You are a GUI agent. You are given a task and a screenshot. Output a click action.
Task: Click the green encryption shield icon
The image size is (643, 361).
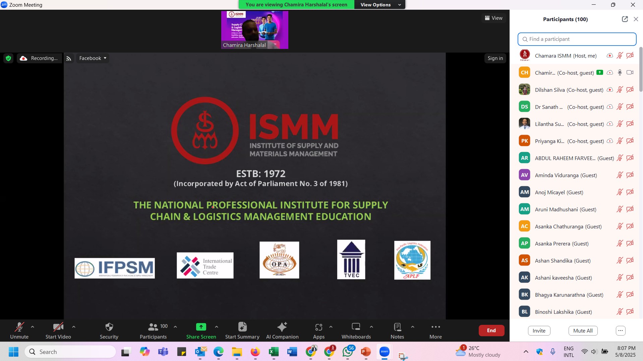(x=8, y=58)
